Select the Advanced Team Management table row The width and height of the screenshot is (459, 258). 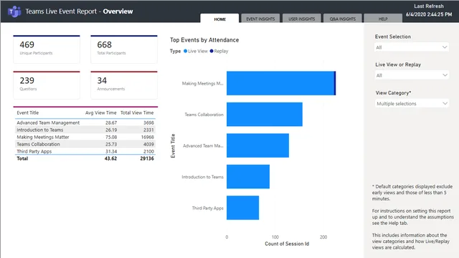coord(85,123)
